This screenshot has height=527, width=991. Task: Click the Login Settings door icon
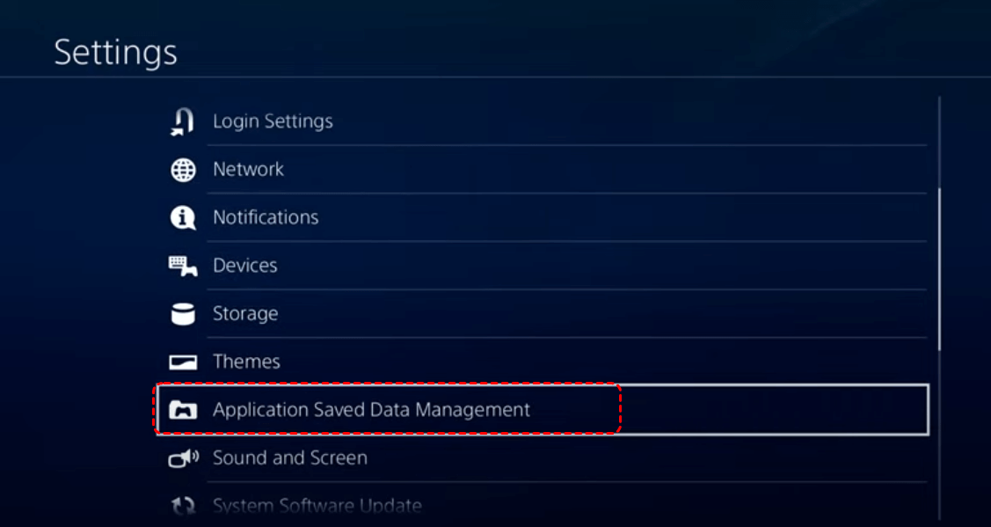click(x=182, y=121)
